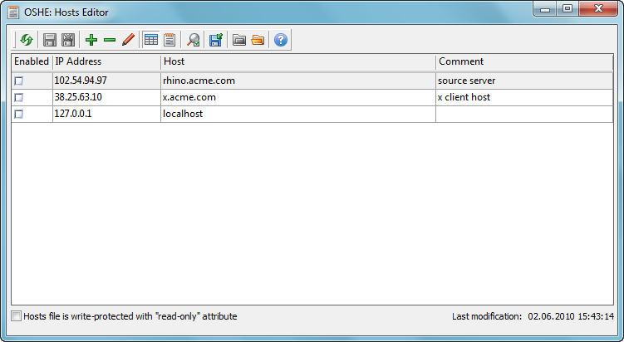Click blue floppy disk backup icon
The image size is (624, 342).
pos(216,40)
